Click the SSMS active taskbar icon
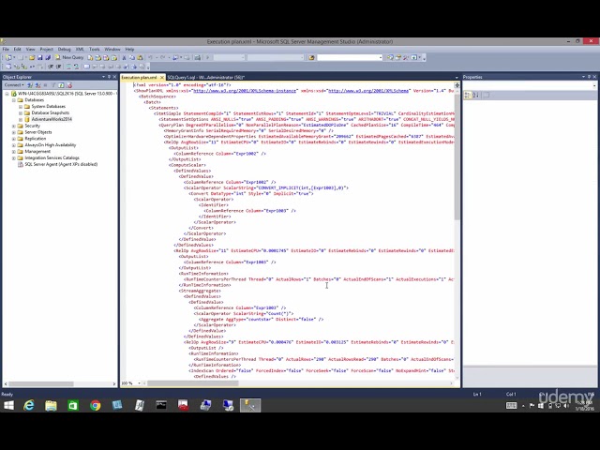Screen dimensions: 600x450 250,405
